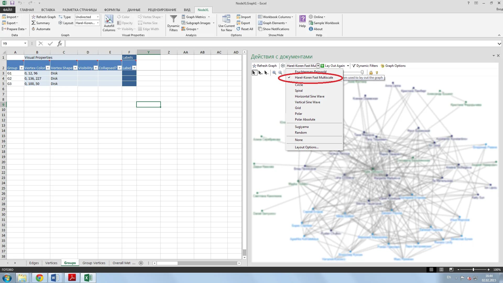This screenshot has height=283, width=503.
Task: Select the arrow pointer tool in graph pane
Action: tap(254, 73)
